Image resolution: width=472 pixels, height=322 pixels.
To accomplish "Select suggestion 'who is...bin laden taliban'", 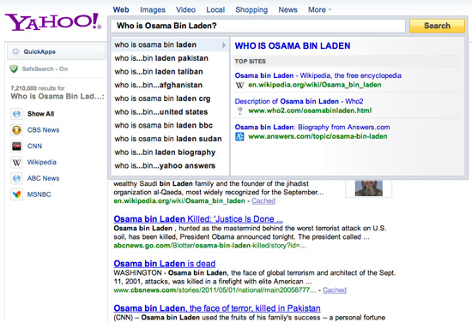I will [170, 72].
